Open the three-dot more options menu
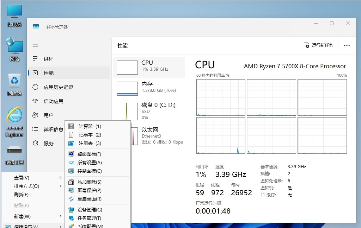This screenshot has height=228, width=361. click(347, 45)
